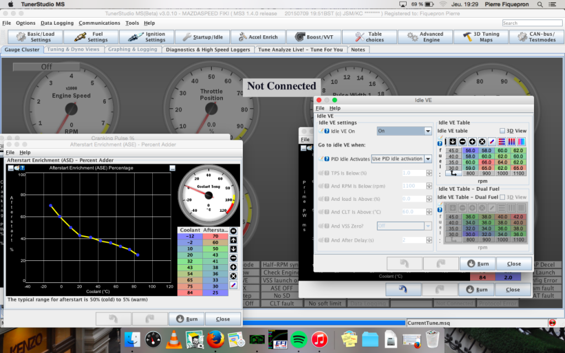Open Spotify from the Dock
Viewport: 565px width, 353px height.
299,339
